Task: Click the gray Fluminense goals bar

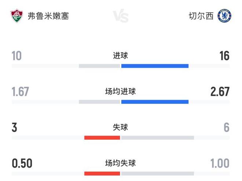Action: [x=99, y=66]
